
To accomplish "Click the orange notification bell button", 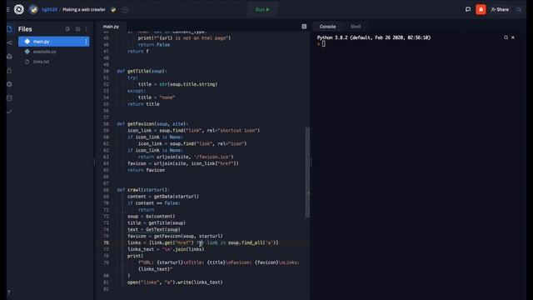I will click(x=481, y=9).
